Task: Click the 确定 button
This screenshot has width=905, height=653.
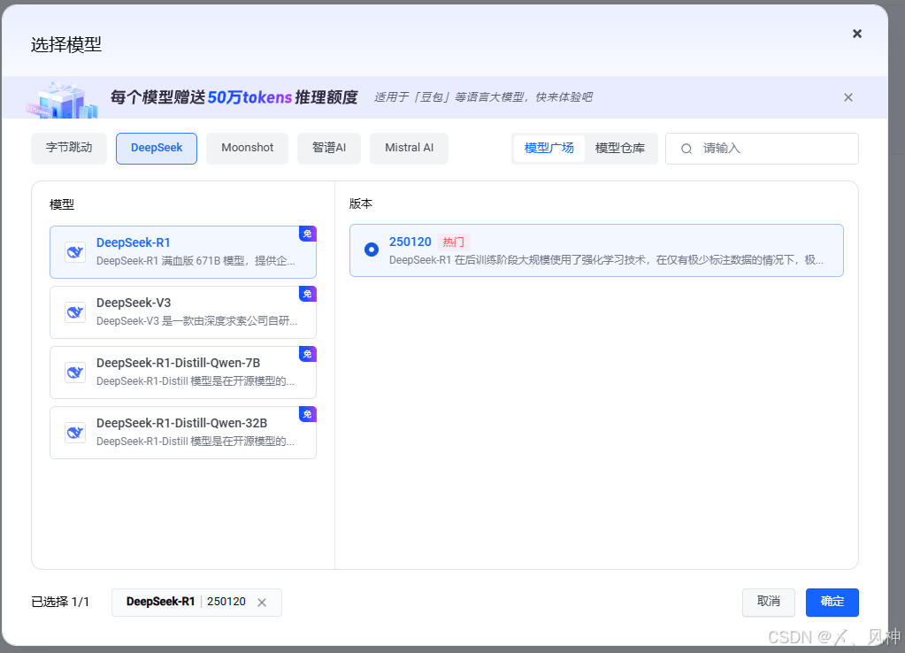Action: coord(832,603)
